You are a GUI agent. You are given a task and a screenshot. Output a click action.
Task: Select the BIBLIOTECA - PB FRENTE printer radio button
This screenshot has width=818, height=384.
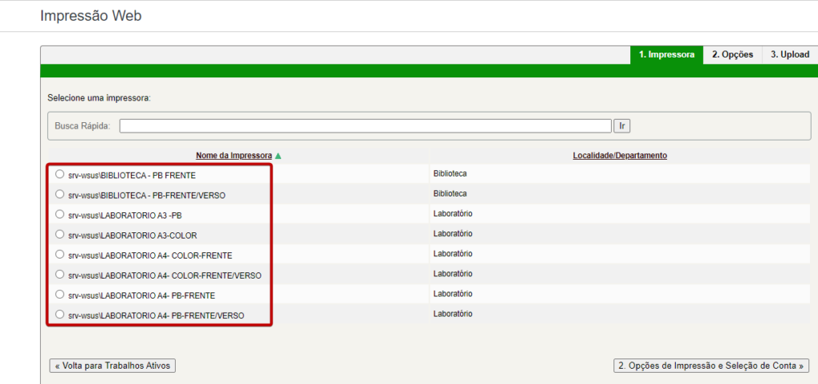pos(60,174)
